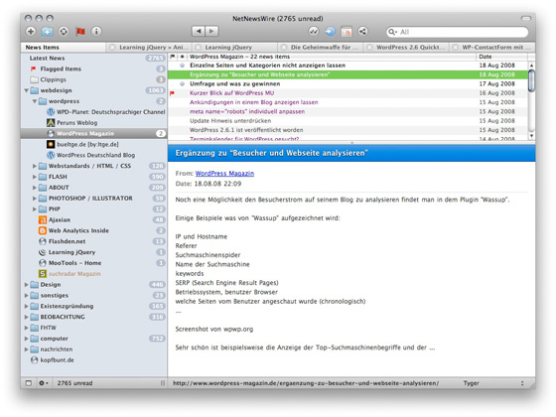This screenshot has height=417, width=556.
Task: Click the New Group folder toolbar icon
Action: coord(48,32)
